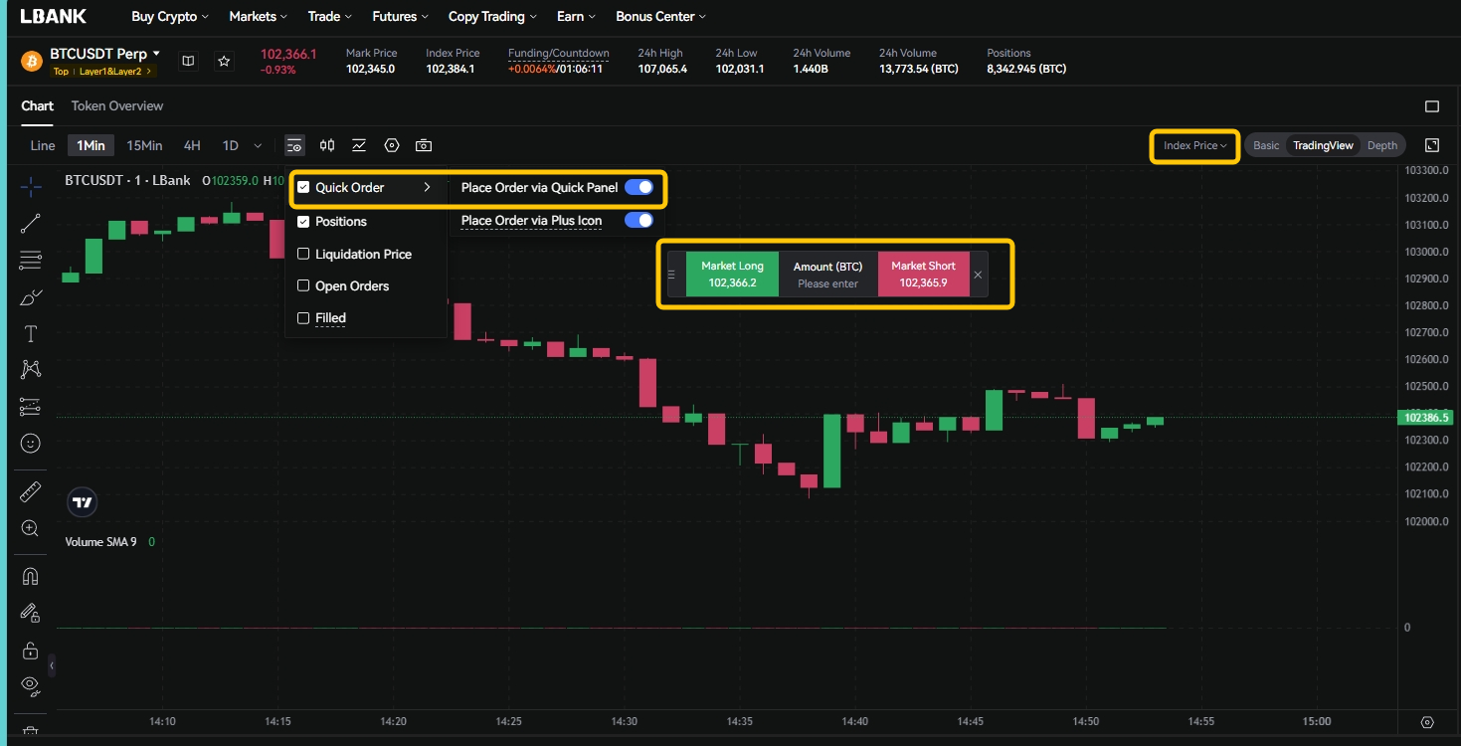Click the emoji icon tool in sidebar
1461x746 pixels.
[x=31, y=443]
